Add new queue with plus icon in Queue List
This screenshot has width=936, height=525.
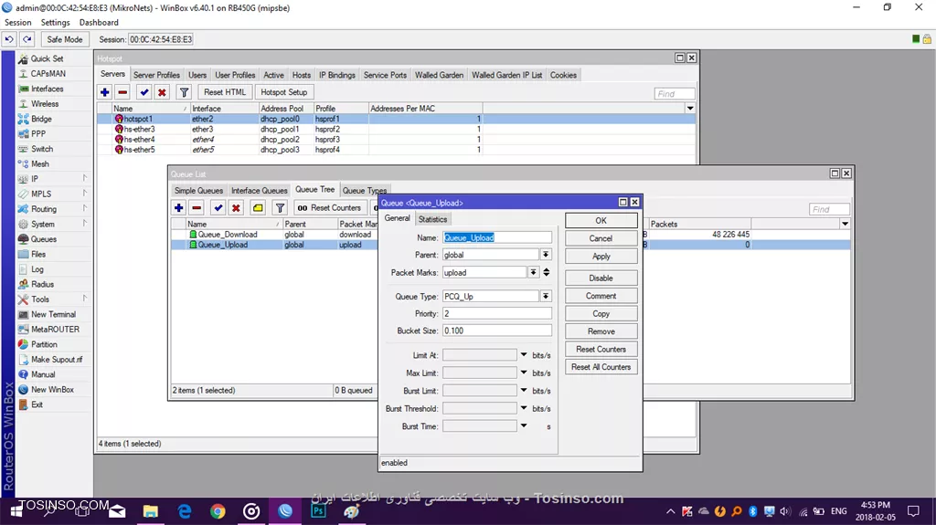click(178, 207)
